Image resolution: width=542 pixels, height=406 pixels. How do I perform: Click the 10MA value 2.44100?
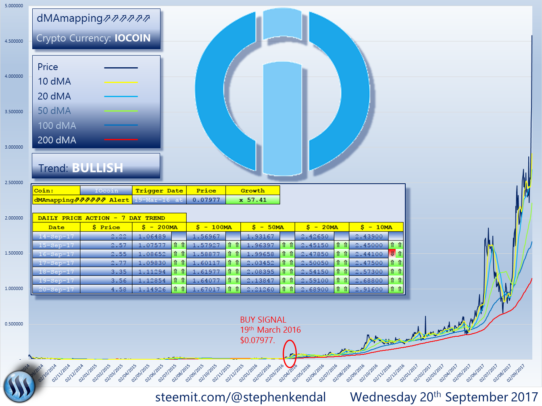369,254
